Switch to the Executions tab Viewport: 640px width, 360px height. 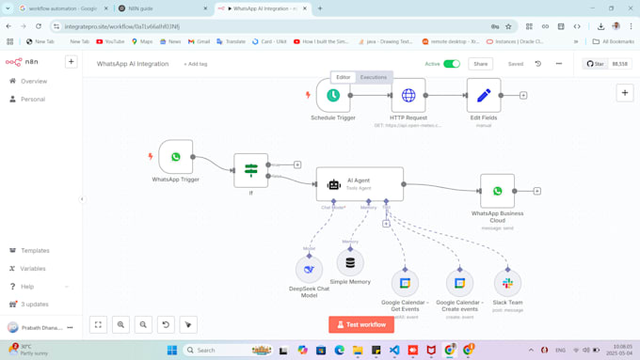pyautogui.click(x=374, y=77)
